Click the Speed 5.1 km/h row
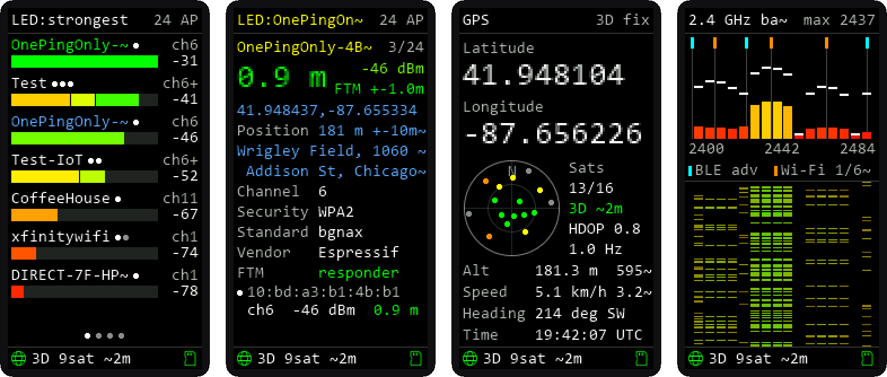887x377 pixels. click(x=557, y=292)
